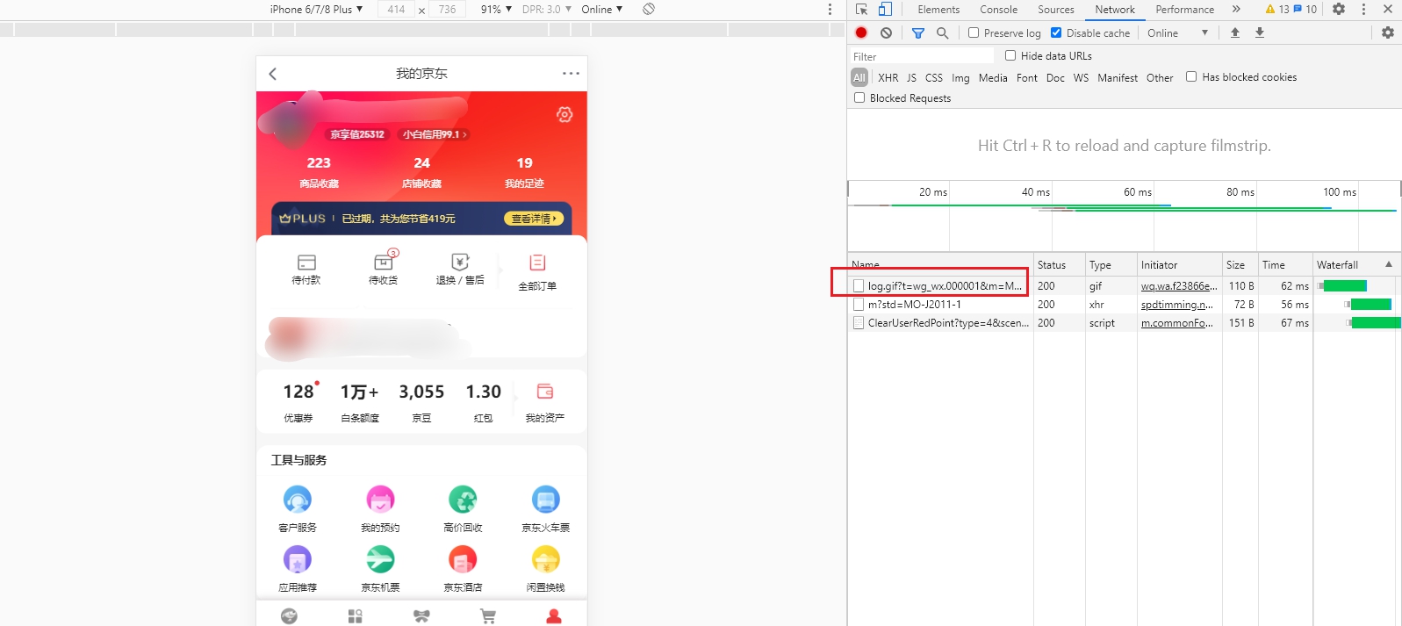The height and width of the screenshot is (626, 1402).
Task: Open the three-dot menu beside 我的京东
Action: [571, 74]
